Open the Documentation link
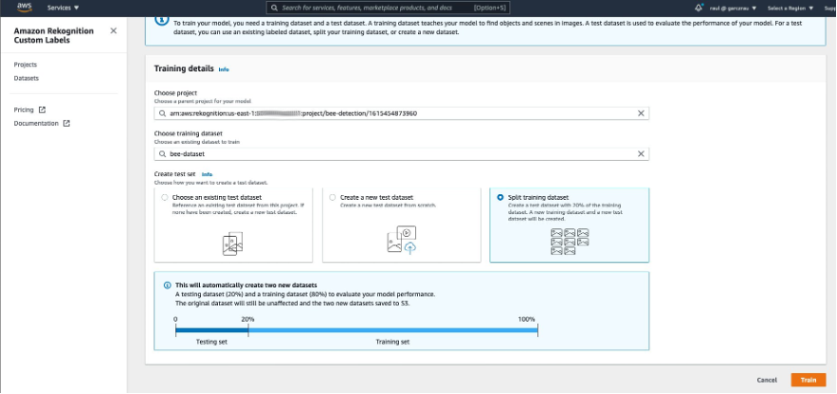 pos(36,123)
